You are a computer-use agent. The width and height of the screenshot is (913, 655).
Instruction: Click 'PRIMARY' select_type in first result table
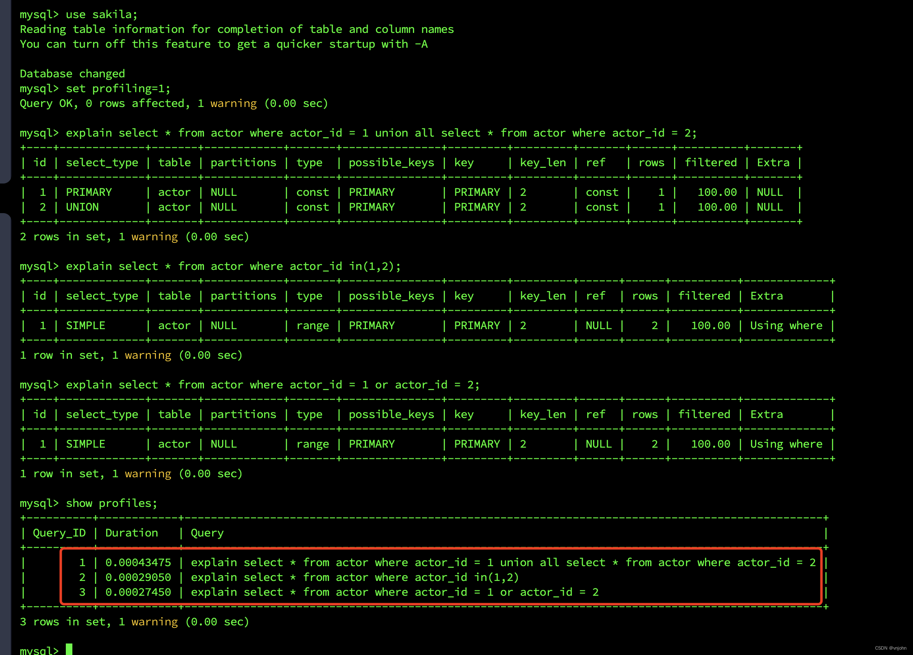[x=89, y=192]
